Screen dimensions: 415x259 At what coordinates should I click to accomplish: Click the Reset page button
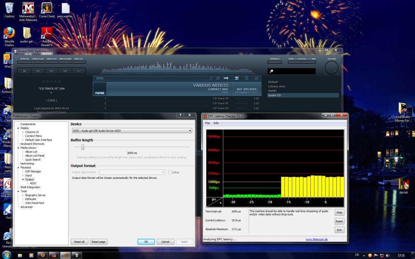coord(98,242)
